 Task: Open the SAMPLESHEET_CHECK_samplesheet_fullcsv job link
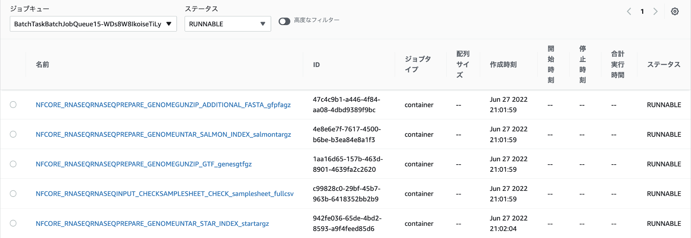(x=165, y=194)
